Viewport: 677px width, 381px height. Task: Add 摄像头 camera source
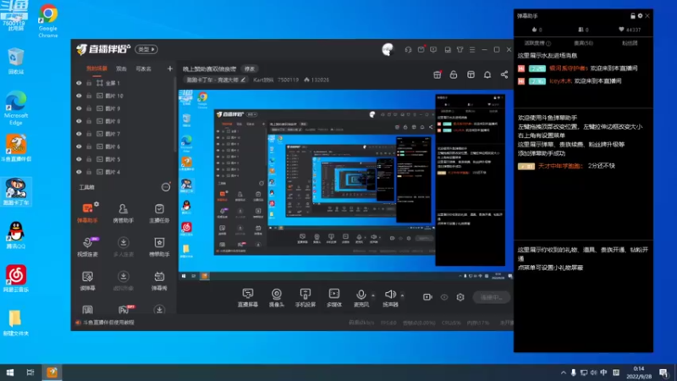coord(277,298)
